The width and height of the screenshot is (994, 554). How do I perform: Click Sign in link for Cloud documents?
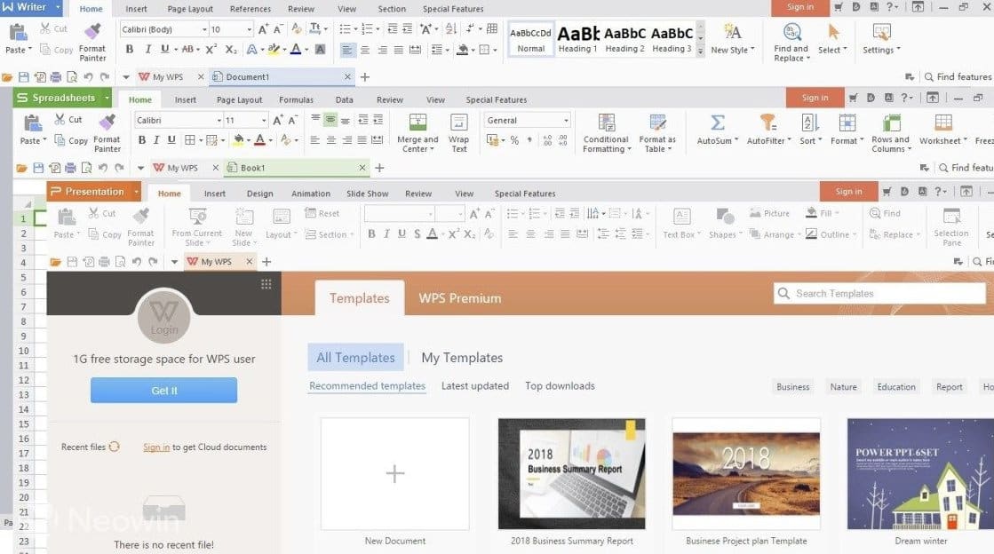coord(156,447)
